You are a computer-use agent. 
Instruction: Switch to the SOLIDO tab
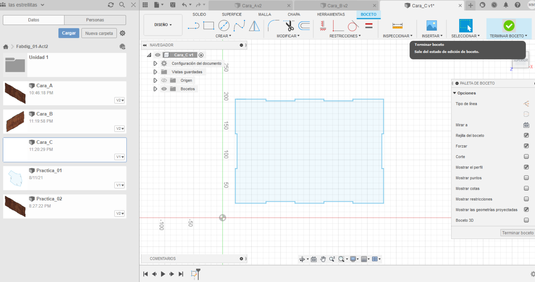tap(199, 14)
